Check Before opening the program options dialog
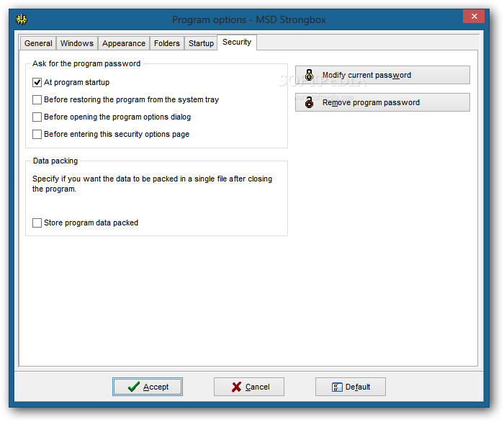 click(x=37, y=117)
